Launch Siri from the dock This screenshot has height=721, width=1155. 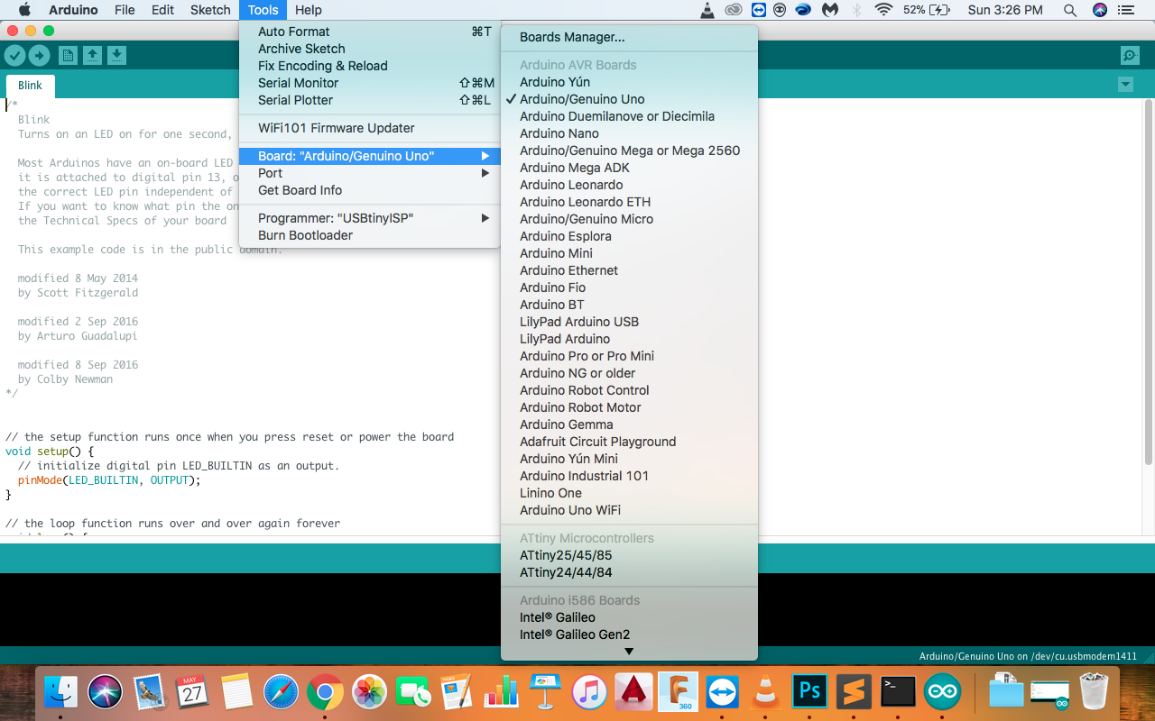(106, 692)
